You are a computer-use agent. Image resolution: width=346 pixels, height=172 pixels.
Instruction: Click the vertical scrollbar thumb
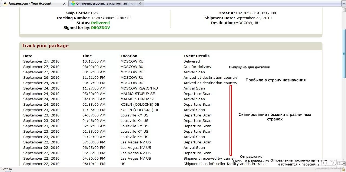pyautogui.click(x=344, y=53)
